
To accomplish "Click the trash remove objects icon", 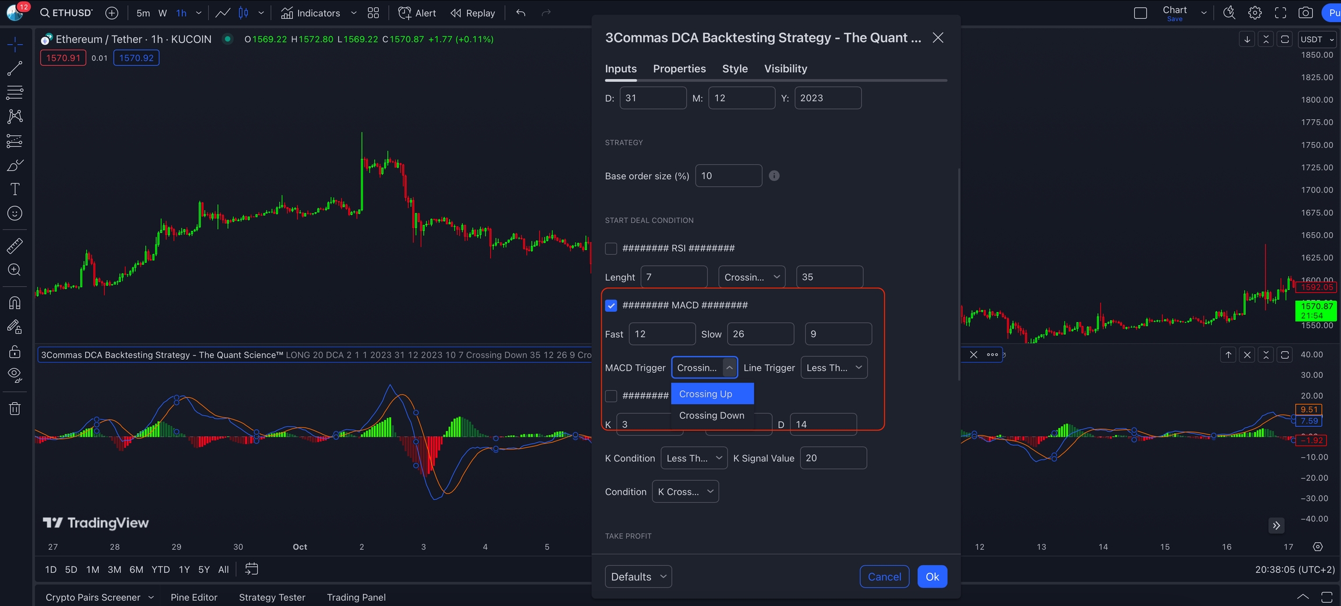I will click(x=15, y=409).
